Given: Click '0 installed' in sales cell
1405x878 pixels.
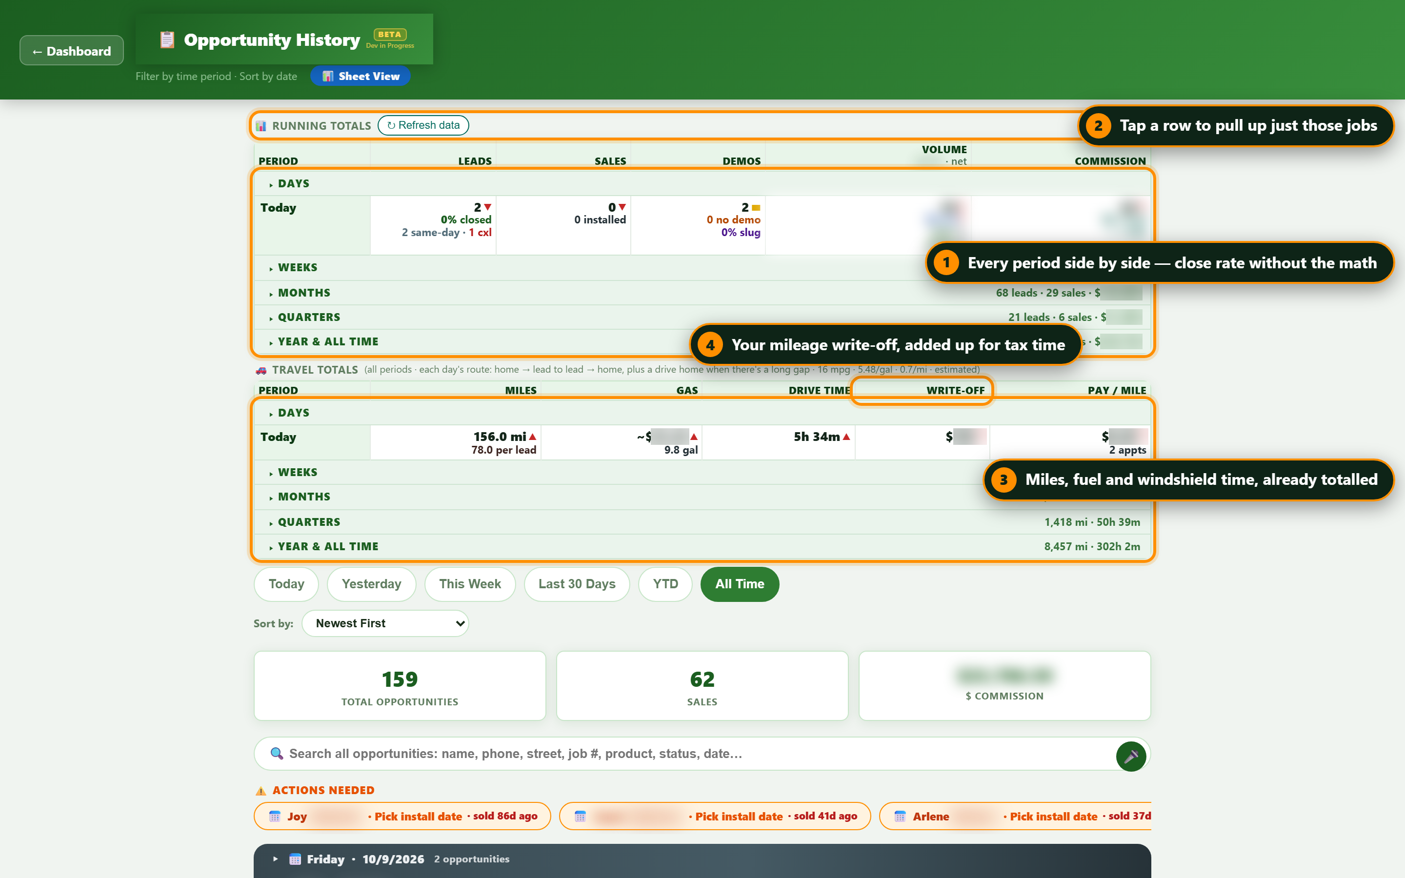Looking at the screenshot, I should click(x=600, y=219).
